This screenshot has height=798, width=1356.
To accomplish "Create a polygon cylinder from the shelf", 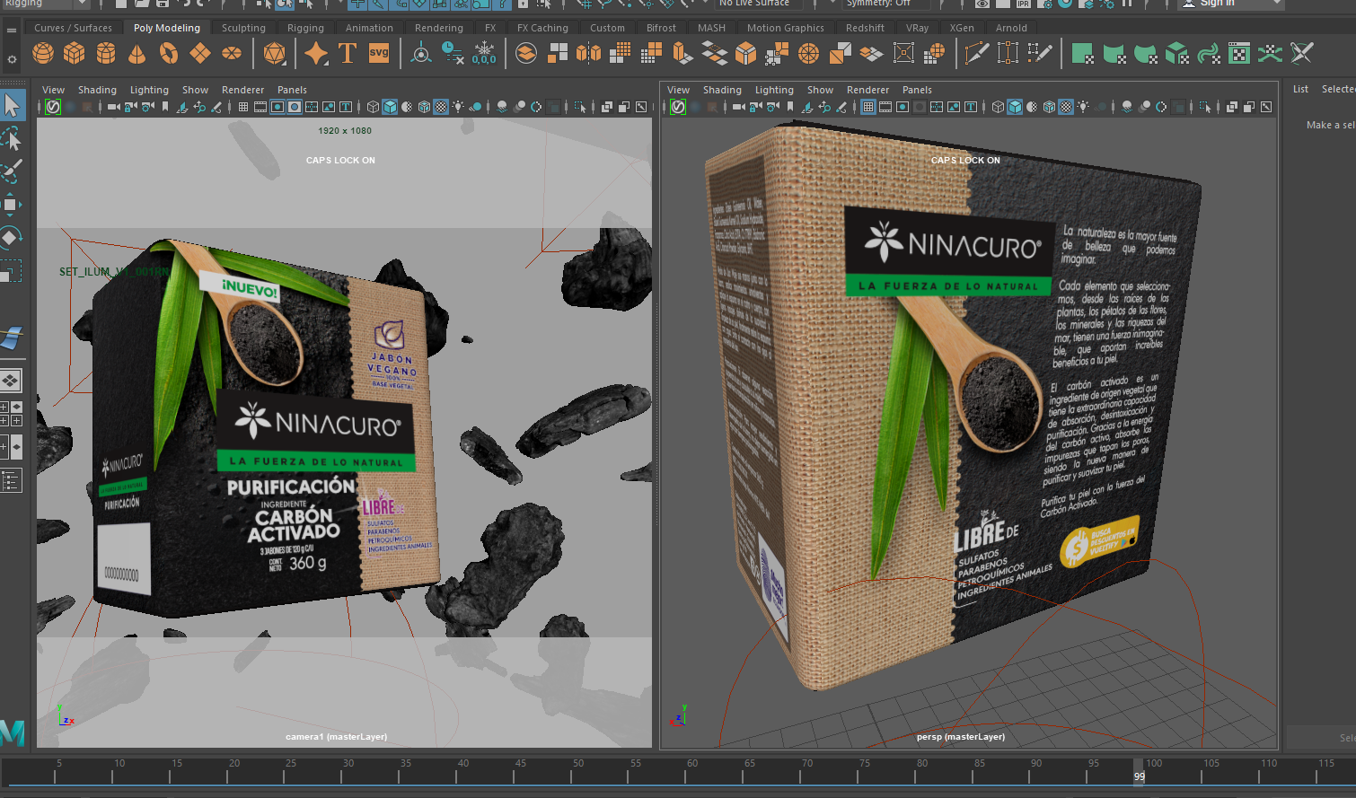I will point(106,54).
